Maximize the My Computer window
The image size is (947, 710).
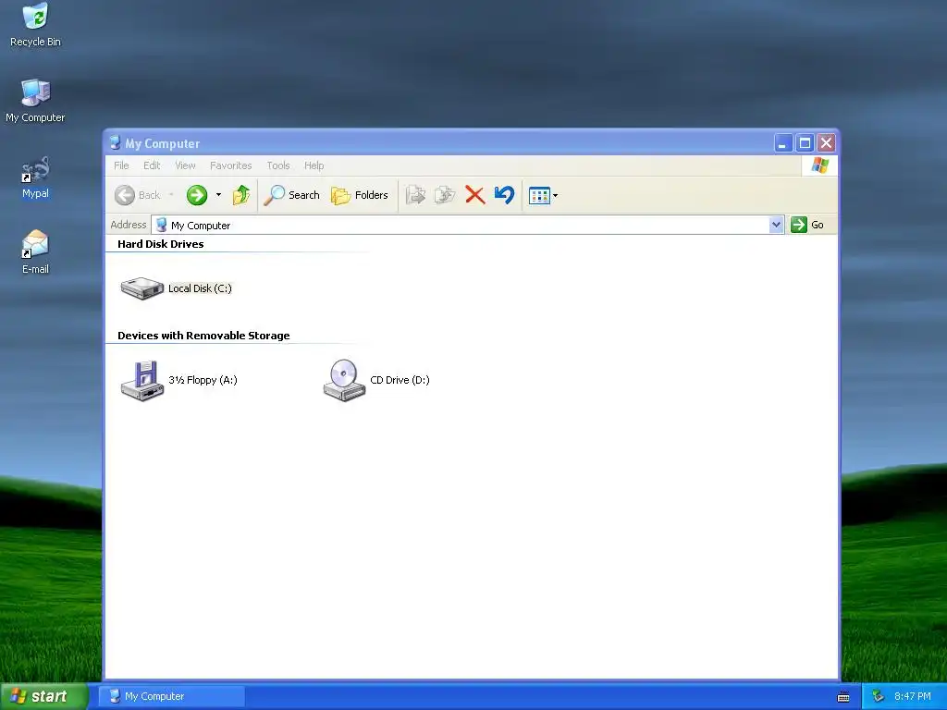click(805, 143)
